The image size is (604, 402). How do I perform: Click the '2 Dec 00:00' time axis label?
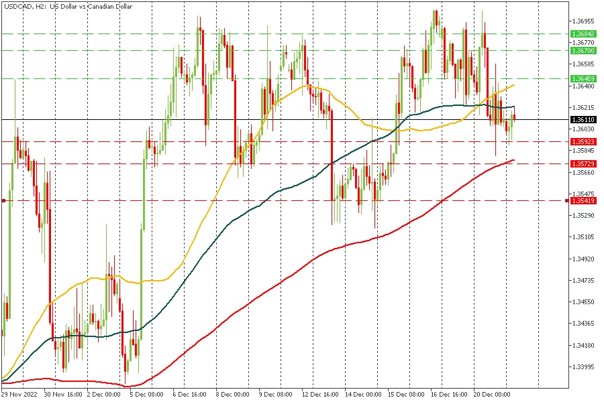coord(103,395)
